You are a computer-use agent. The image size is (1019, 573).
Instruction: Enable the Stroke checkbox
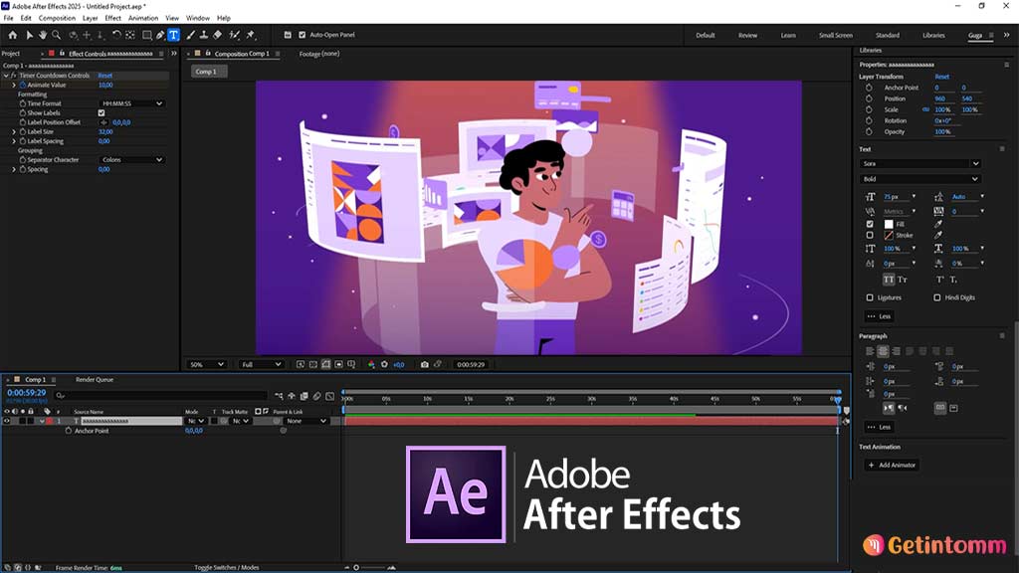click(870, 235)
